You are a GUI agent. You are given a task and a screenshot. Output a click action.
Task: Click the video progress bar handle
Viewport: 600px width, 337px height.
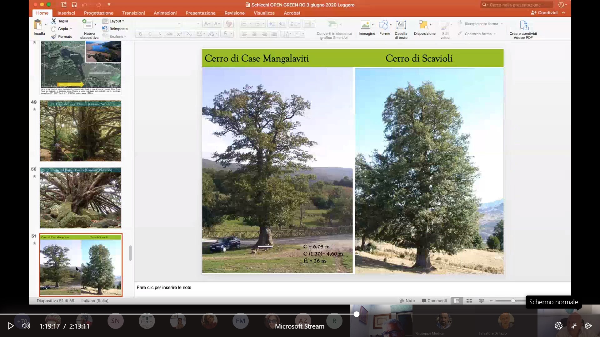point(357,314)
